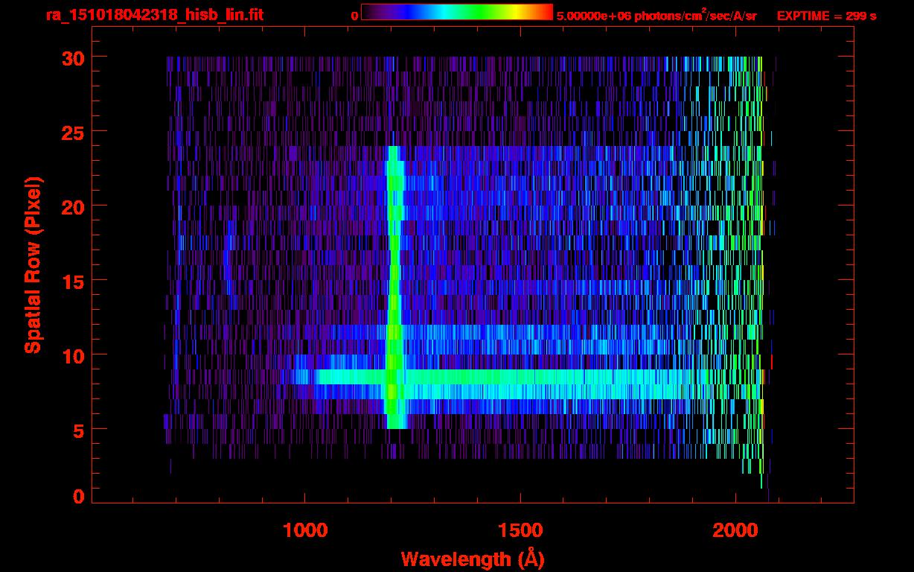914x572 pixels.
Task: Click the Spatial Row (Pixel) axis title
Action: click(x=33, y=265)
